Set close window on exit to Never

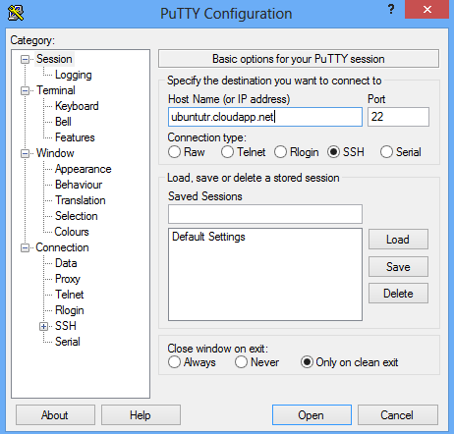tap(241, 362)
